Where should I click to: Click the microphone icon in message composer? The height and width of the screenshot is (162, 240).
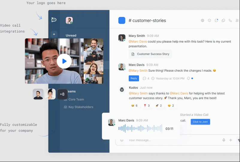224,140
